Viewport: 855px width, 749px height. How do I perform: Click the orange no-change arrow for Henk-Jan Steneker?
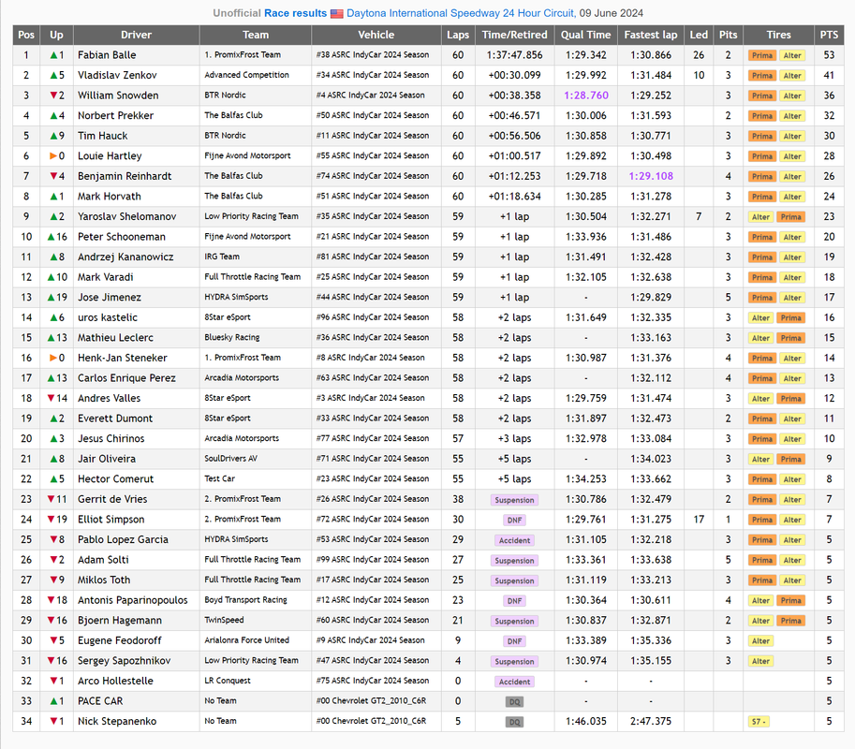pos(53,358)
